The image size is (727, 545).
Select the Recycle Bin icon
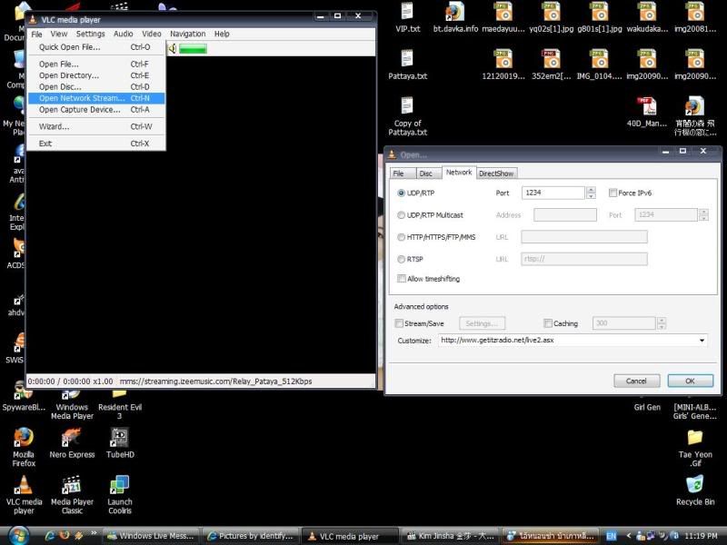[x=695, y=490]
